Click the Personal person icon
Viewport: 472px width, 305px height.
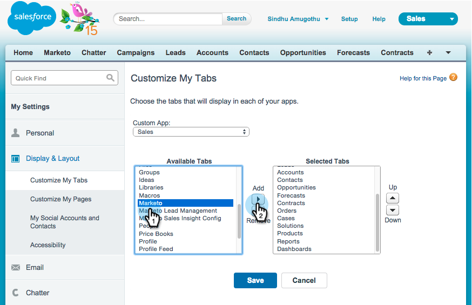click(x=15, y=133)
